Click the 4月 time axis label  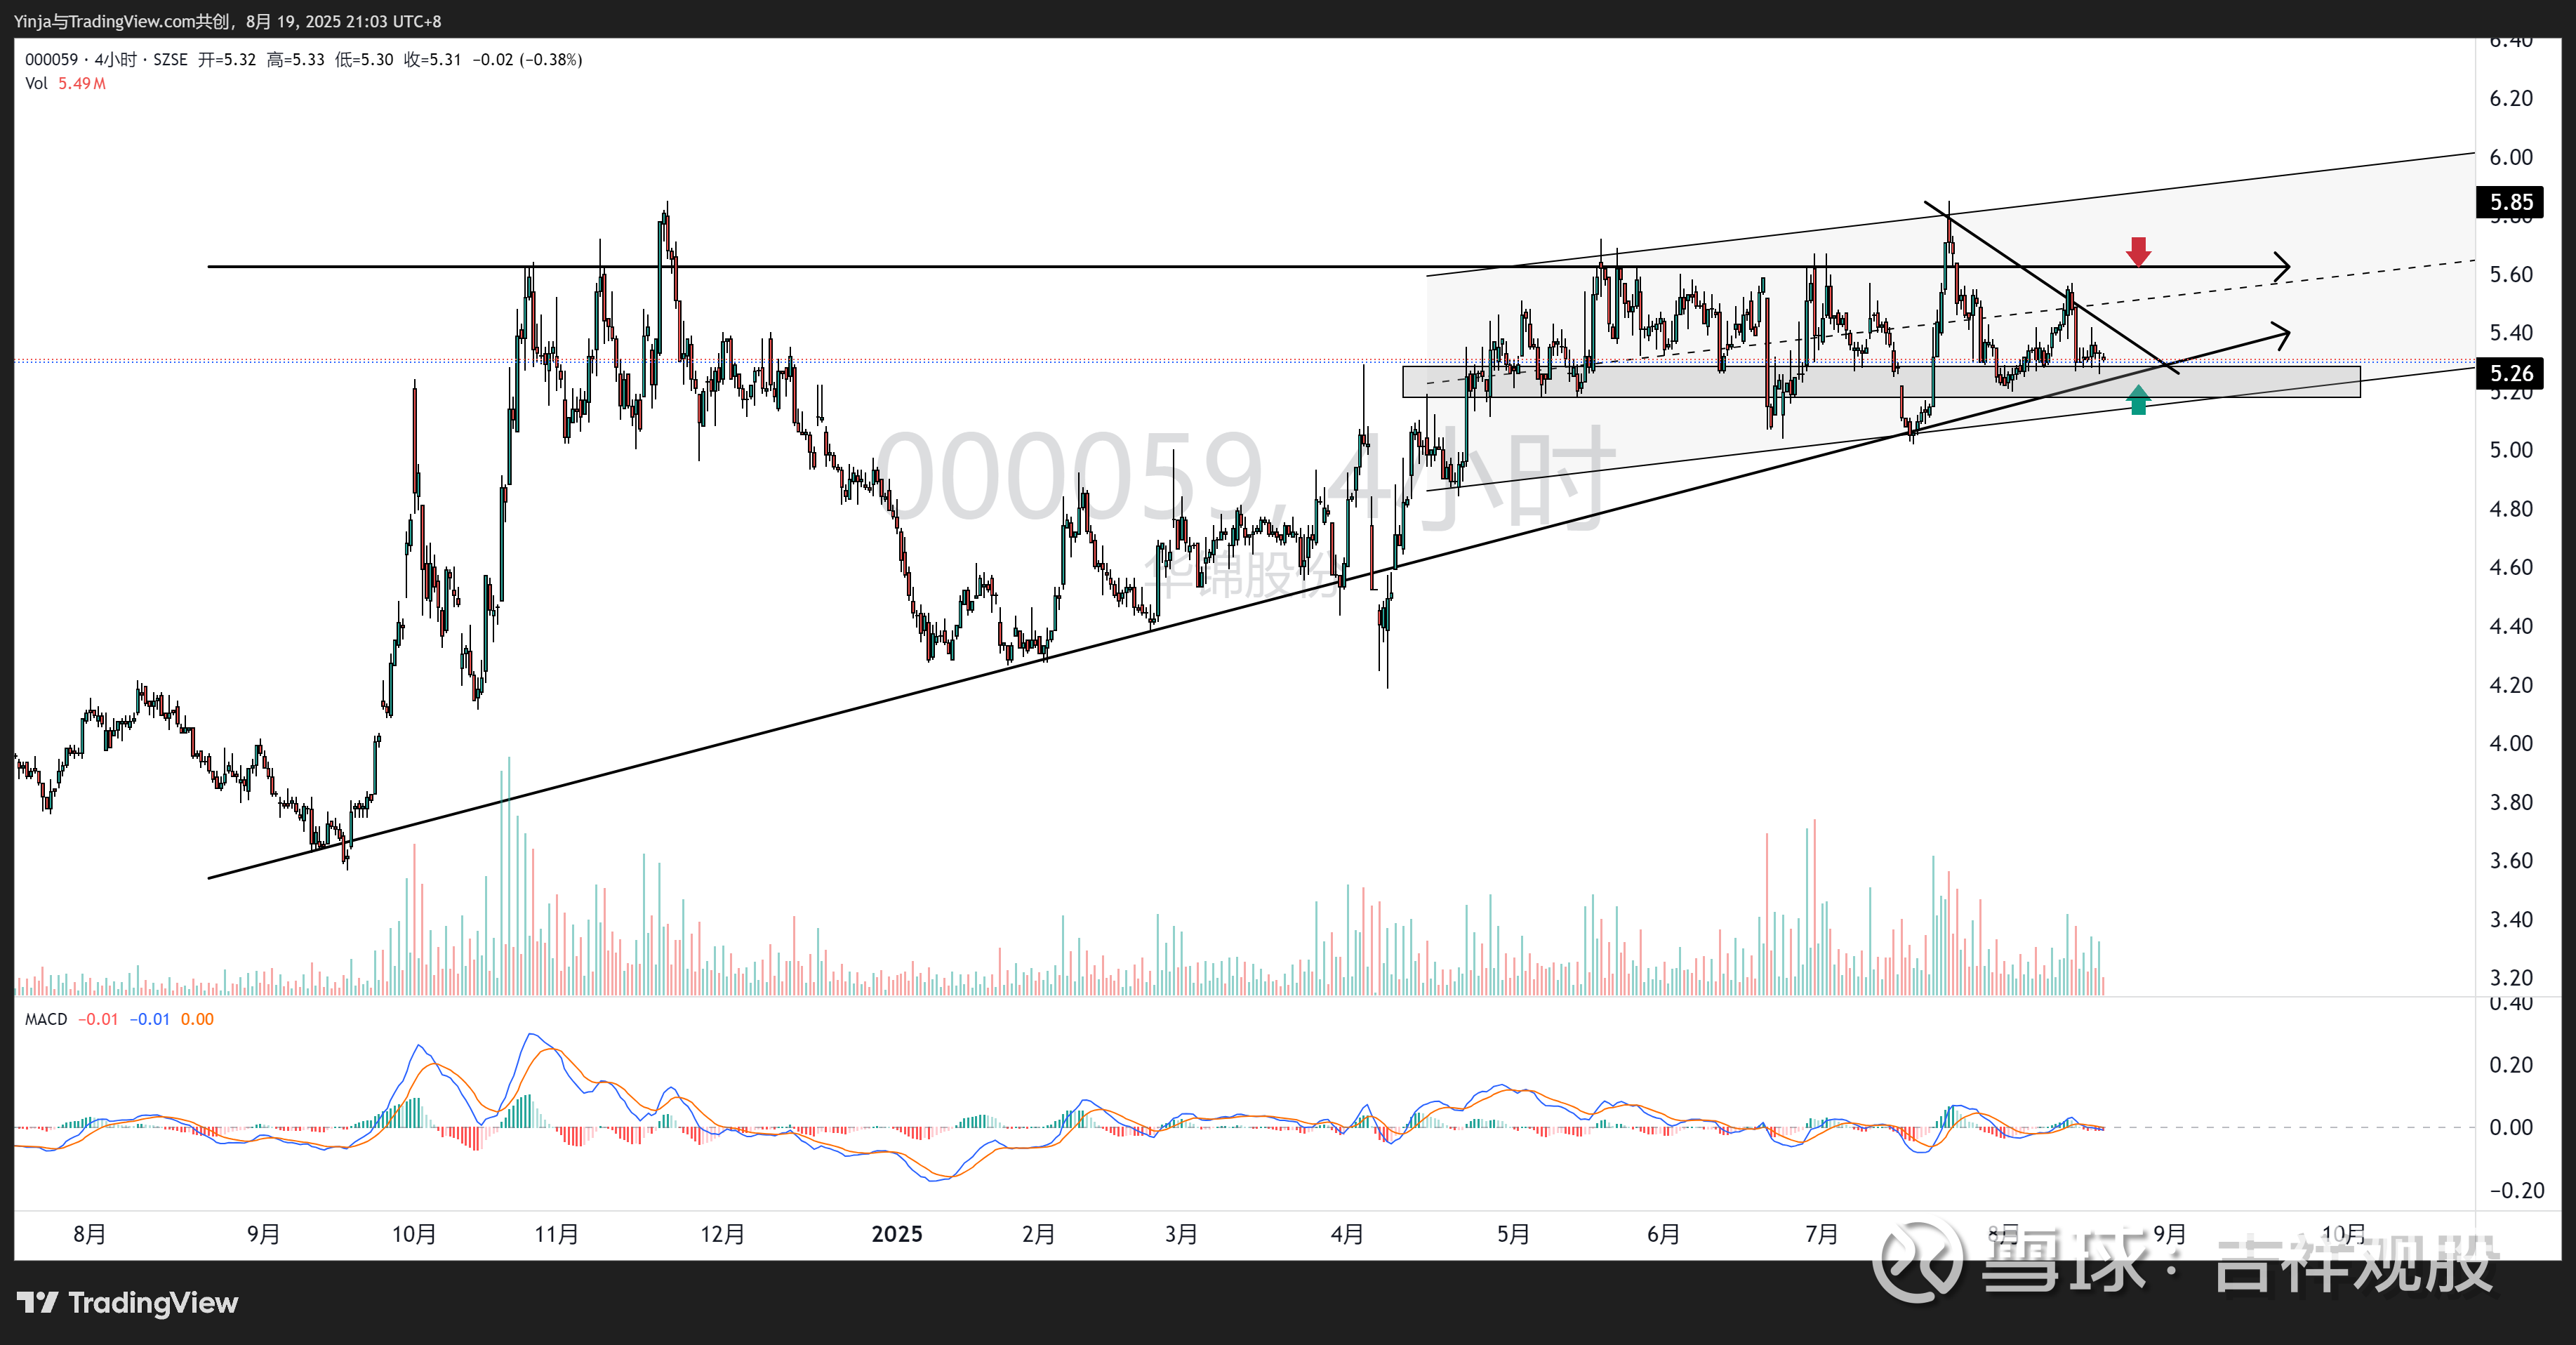coord(1347,1234)
